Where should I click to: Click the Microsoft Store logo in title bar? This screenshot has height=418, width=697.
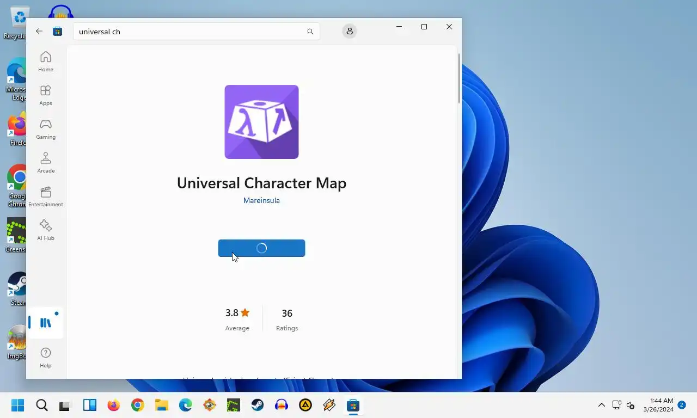click(57, 32)
